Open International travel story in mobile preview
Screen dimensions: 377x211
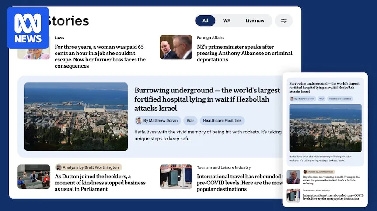coord(333,197)
